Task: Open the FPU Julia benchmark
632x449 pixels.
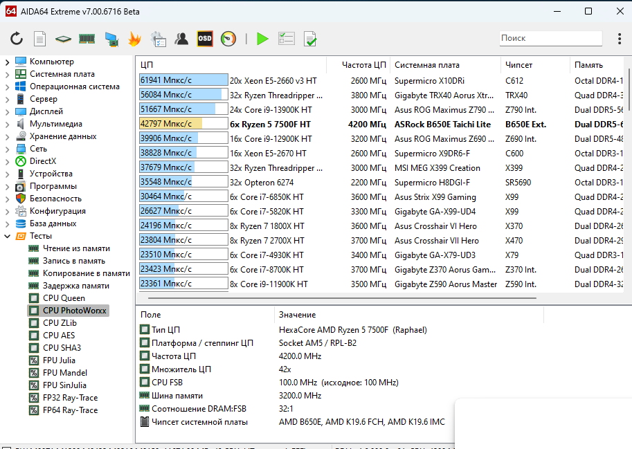Action: (59, 360)
